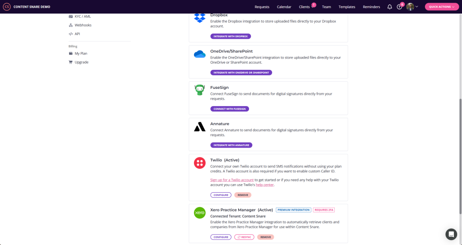The image size is (462, 245).
Task: Click the user profile avatar
Action: click(x=410, y=6)
